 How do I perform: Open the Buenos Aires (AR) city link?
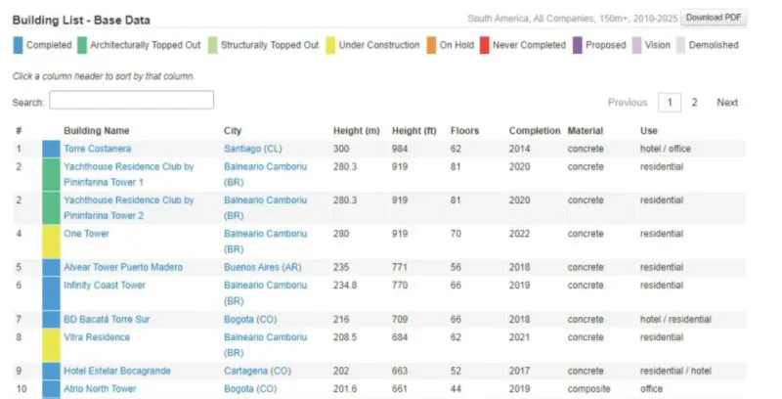click(262, 267)
